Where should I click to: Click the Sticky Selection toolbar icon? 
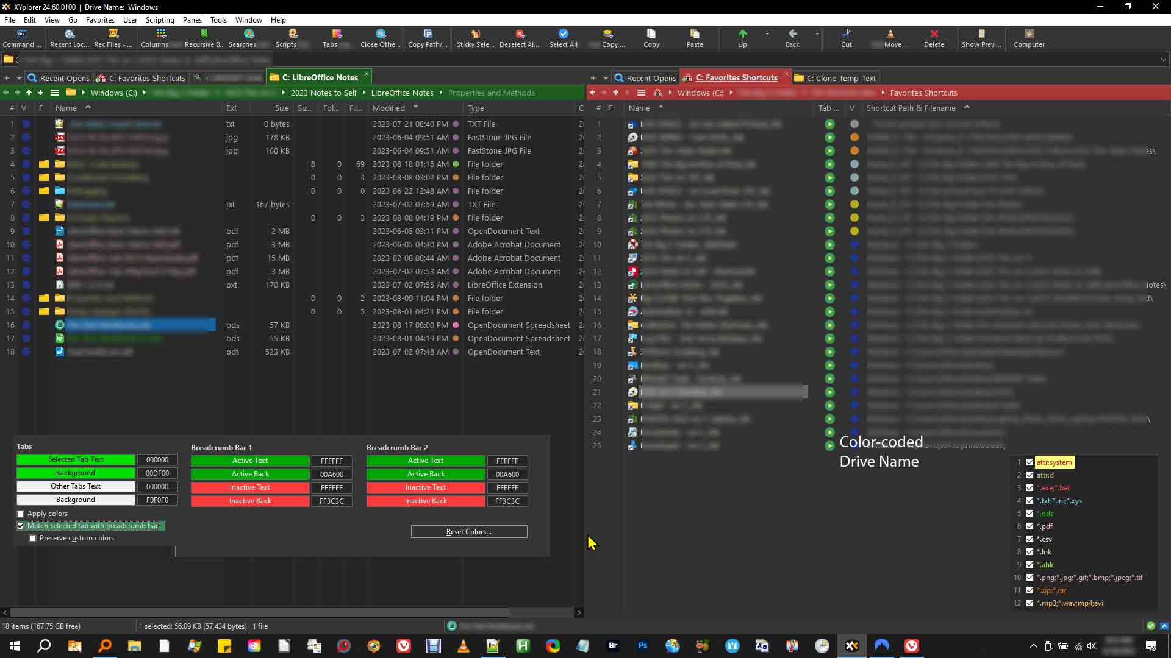[475, 37]
